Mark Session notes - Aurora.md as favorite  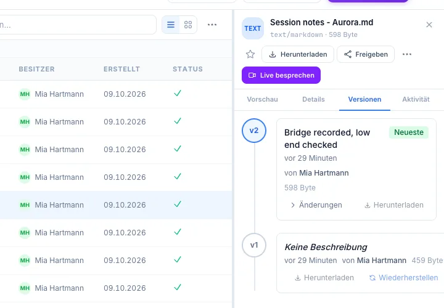pos(250,54)
